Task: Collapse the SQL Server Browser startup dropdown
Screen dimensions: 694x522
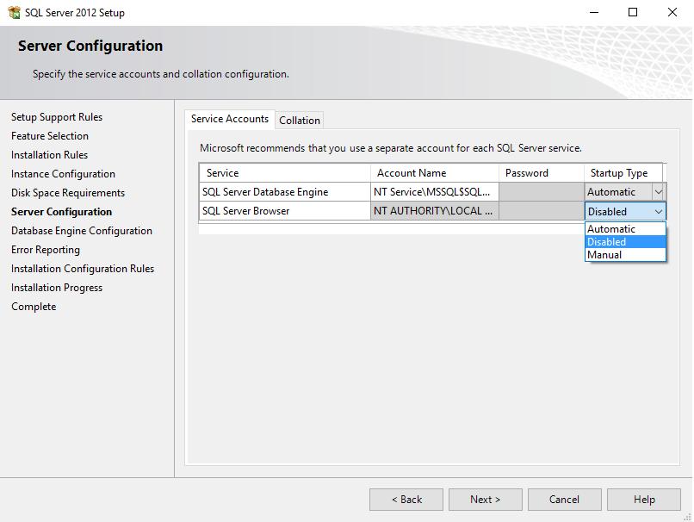Action: coord(659,211)
